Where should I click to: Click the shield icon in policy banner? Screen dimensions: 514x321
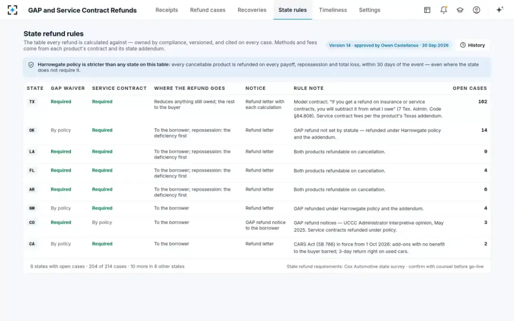[31, 65]
